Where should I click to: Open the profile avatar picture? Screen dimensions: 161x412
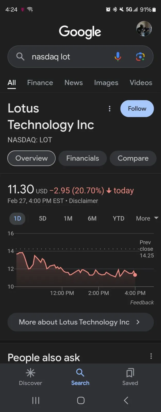(144, 29)
